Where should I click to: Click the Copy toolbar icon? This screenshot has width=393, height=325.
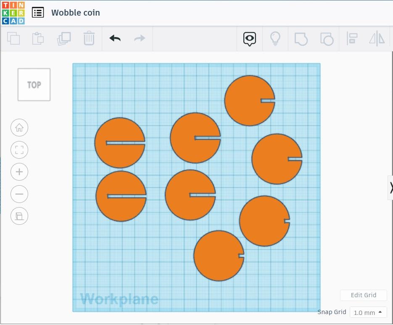[x=13, y=38]
